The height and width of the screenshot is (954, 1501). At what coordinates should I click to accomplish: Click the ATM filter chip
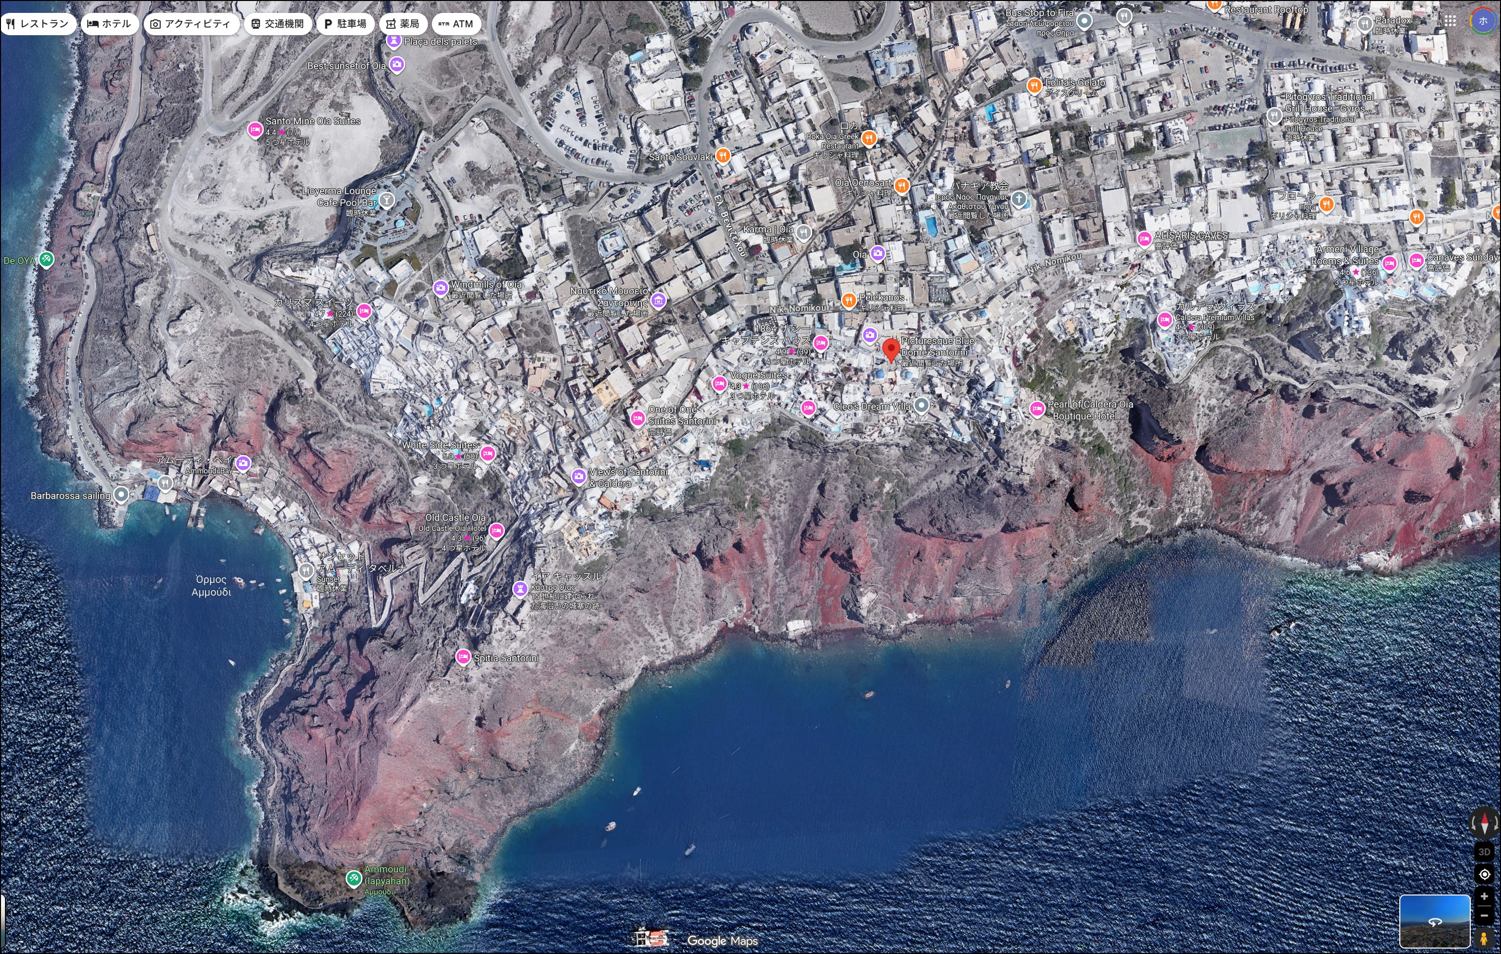[456, 24]
